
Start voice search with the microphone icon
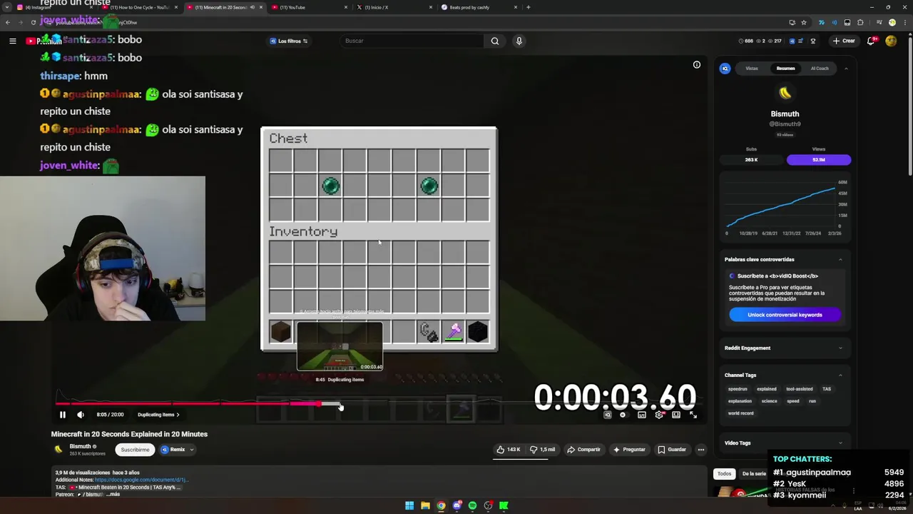point(519,41)
